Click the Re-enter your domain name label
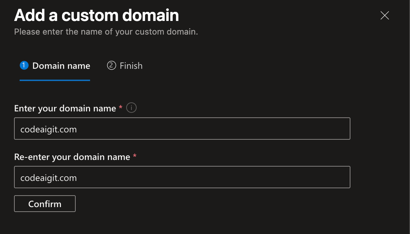 pyautogui.click(x=72, y=157)
